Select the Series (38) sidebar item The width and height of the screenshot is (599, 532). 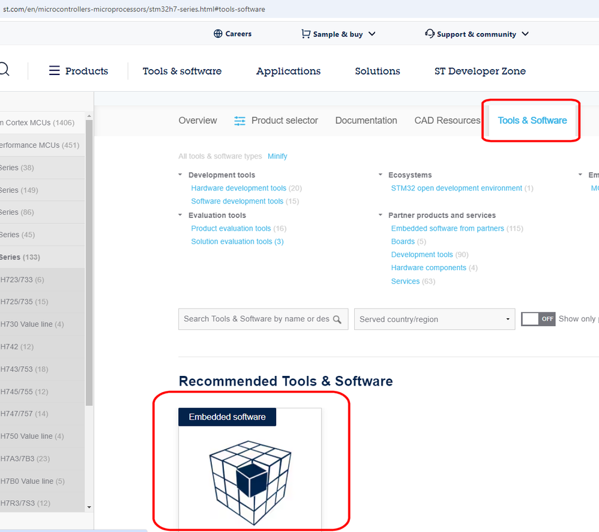coord(43,168)
